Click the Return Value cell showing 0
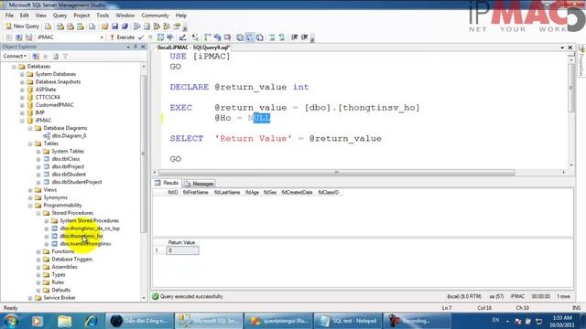 pos(182,250)
